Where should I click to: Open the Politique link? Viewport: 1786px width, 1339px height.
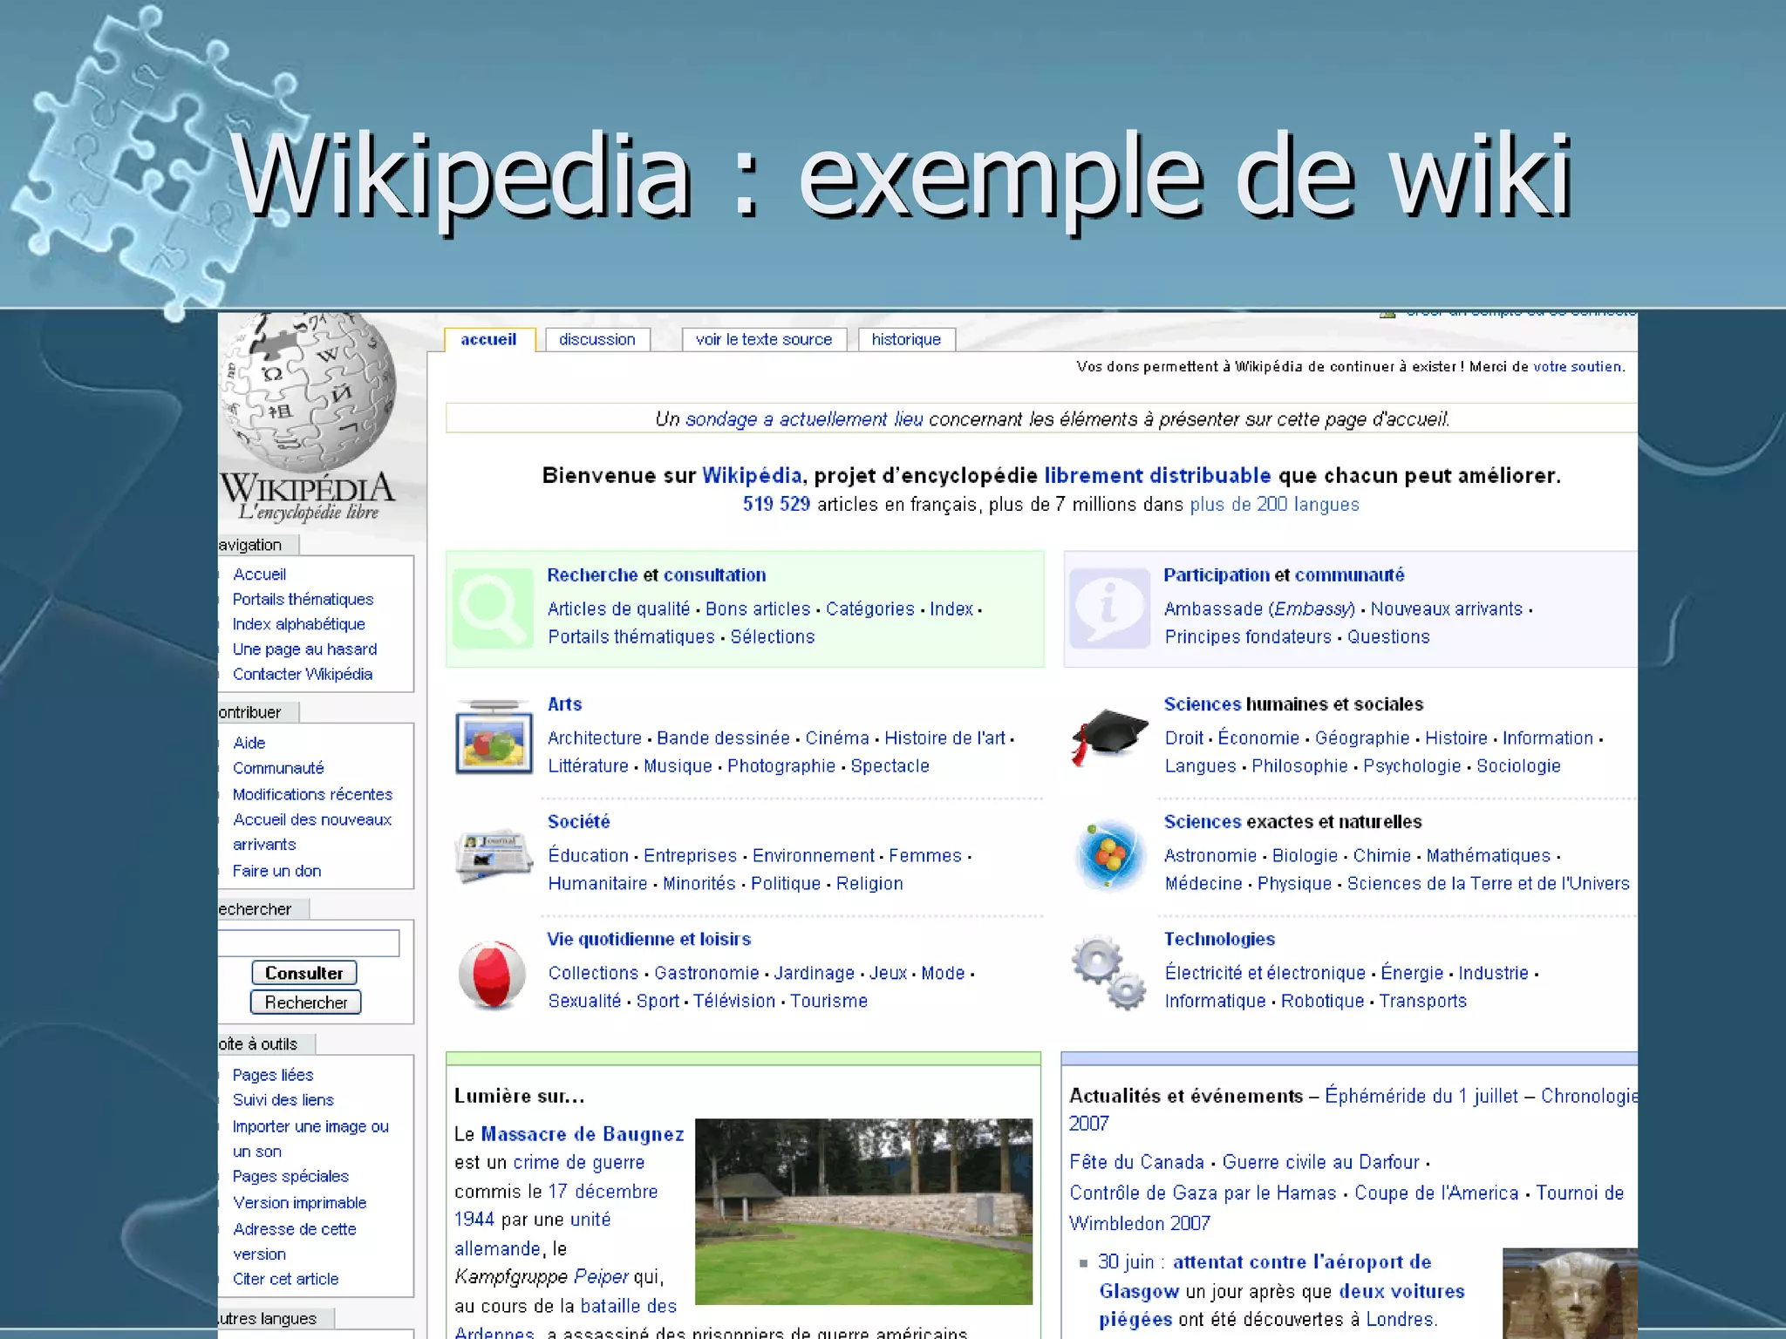point(785,884)
